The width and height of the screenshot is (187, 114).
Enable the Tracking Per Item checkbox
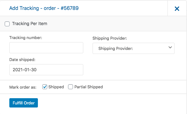point(7,24)
